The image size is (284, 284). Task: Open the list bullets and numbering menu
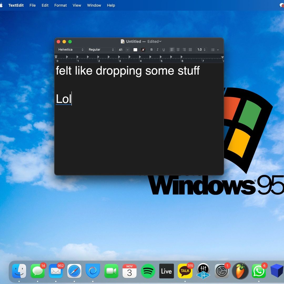click(x=215, y=50)
